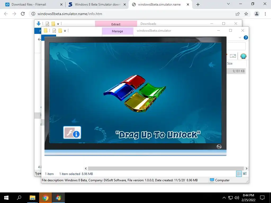
Task: Click the envelope icon in explorer ribbon
Action: [233, 56]
